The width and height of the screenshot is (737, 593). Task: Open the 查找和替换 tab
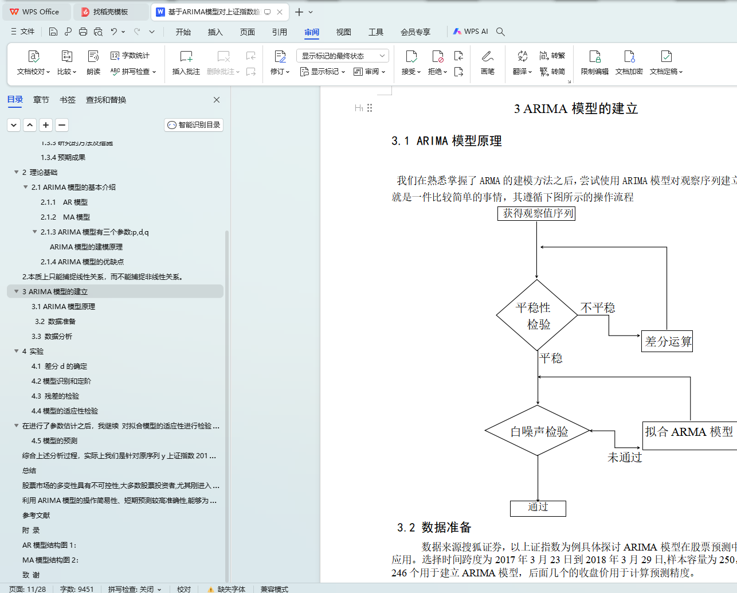click(106, 100)
